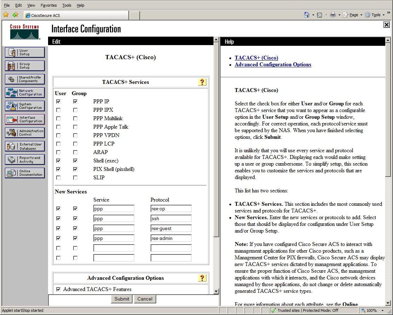Image resolution: width=393 pixels, height=315 pixels.
Task: Click the Favorites star icon
Action: [6, 15]
